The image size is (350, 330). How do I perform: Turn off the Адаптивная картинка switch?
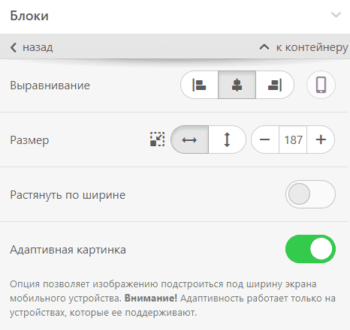pos(310,249)
